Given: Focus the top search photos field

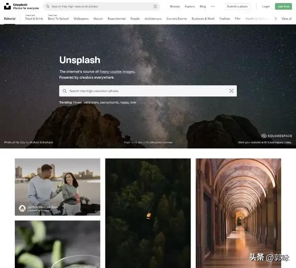Looking at the screenshot, I should click(x=101, y=6).
